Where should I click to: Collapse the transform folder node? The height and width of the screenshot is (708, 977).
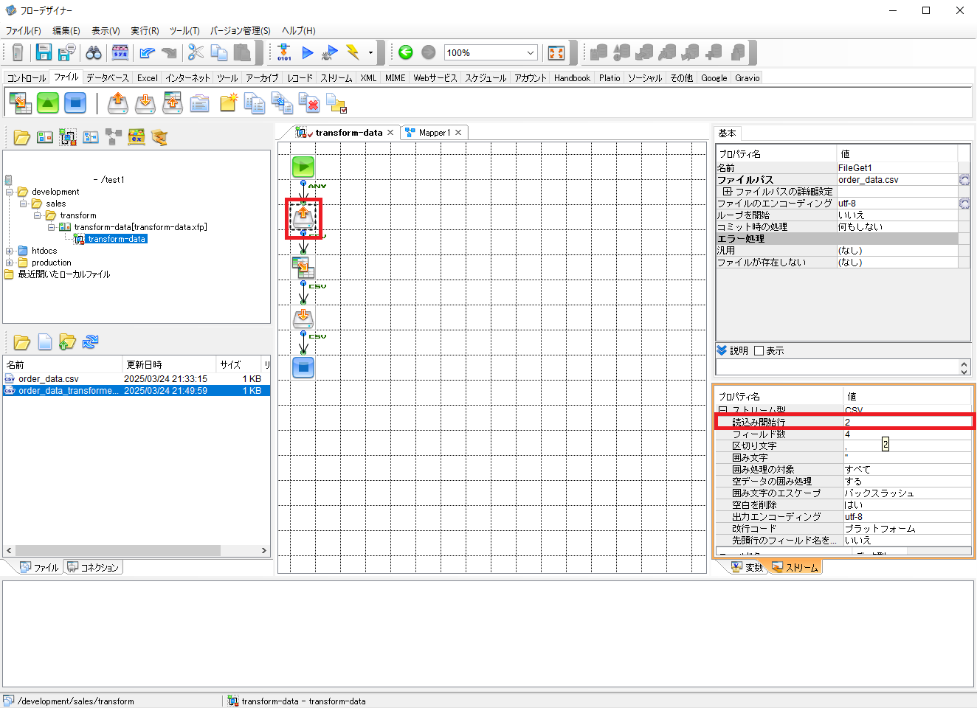tap(37, 215)
